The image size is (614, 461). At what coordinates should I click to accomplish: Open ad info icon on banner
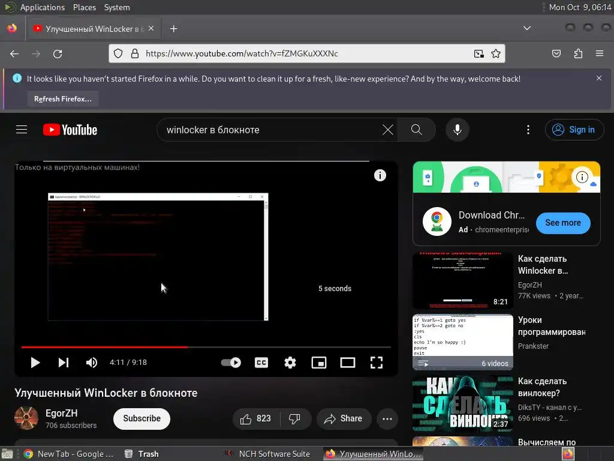click(582, 177)
